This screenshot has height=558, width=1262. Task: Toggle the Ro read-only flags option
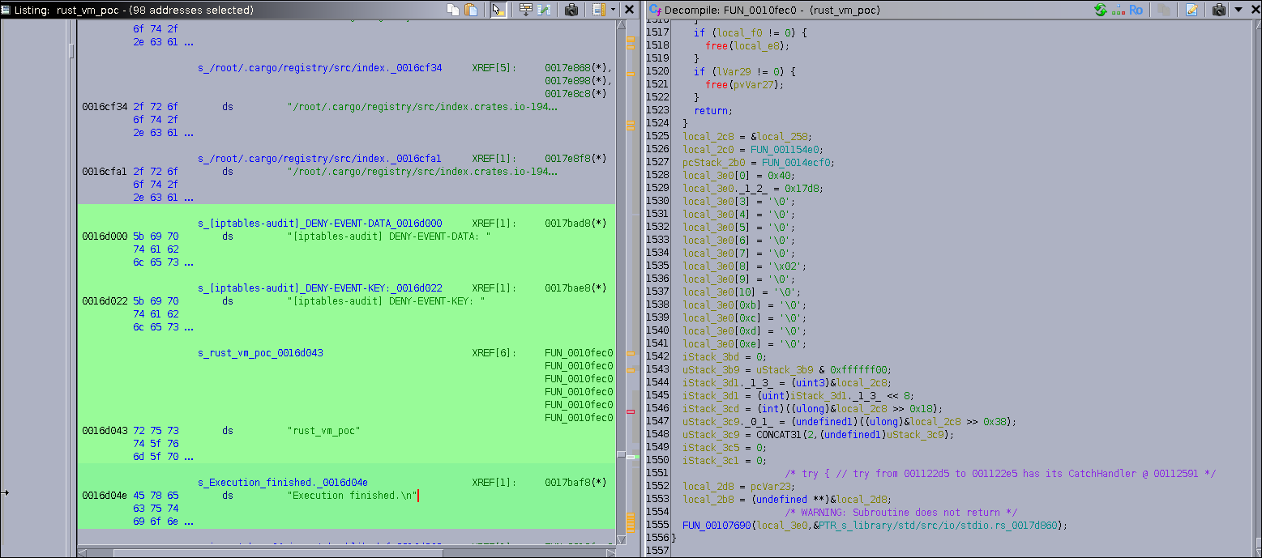pyautogui.click(x=1136, y=10)
